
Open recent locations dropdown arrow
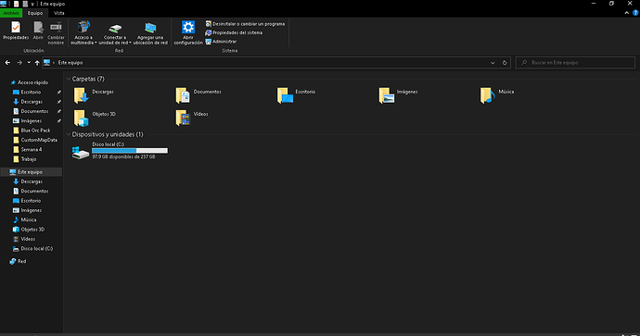tap(29, 63)
